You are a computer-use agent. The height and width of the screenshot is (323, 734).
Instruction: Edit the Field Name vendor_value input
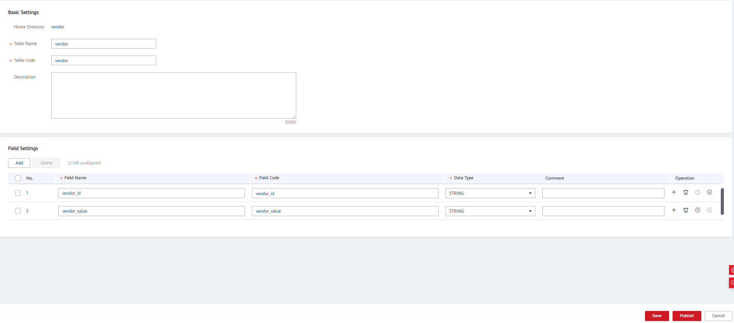pos(152,211)
